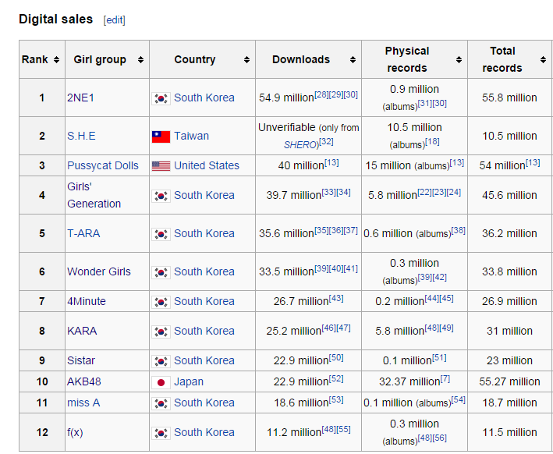The image size is (553, 454).
Task: Open citation [56] for f(x) albums
Action: tap(440, 438)
